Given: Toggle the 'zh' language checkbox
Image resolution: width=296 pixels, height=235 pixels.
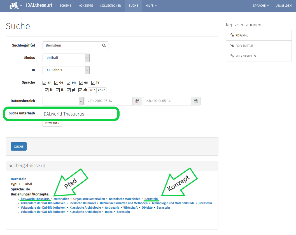Looking at the screenshot, I should pyautogui.click(x=80, y=90).
